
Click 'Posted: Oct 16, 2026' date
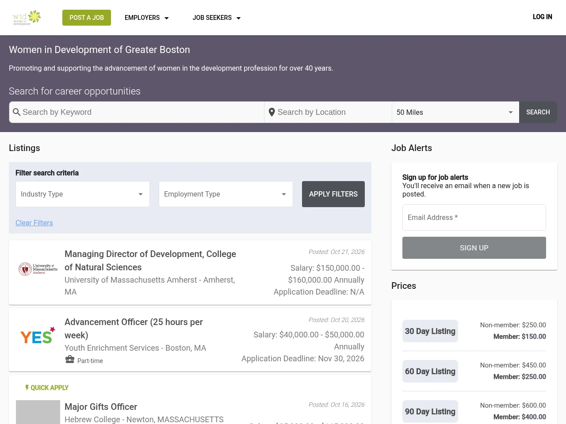coord(337,405)
